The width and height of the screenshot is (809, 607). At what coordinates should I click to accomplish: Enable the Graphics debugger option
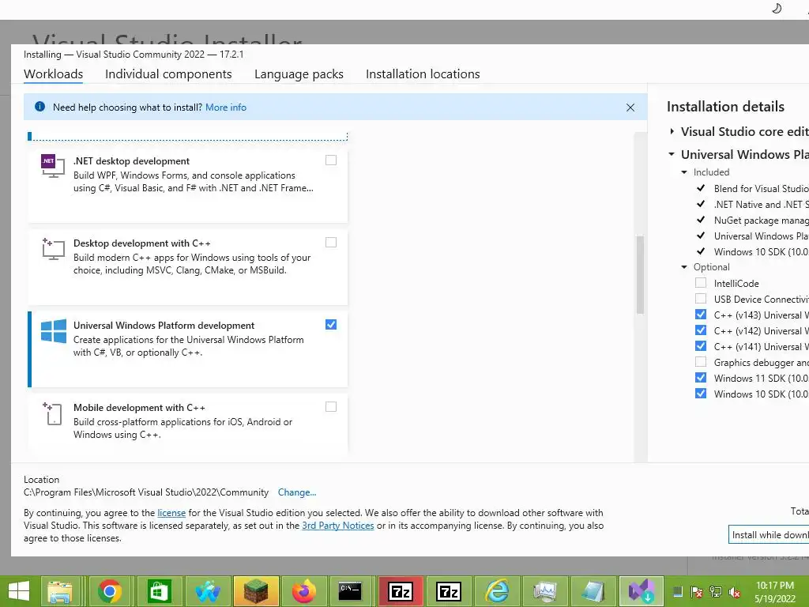[x=701, y=362]
